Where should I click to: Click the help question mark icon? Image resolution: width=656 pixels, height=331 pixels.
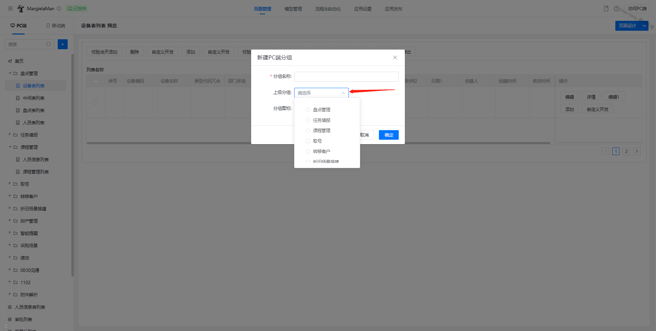616,9
